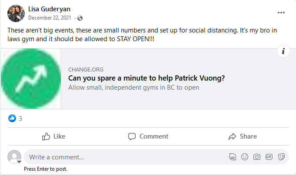Click in the Write a comment field
The image size is (296, 175).
(122, 157)
